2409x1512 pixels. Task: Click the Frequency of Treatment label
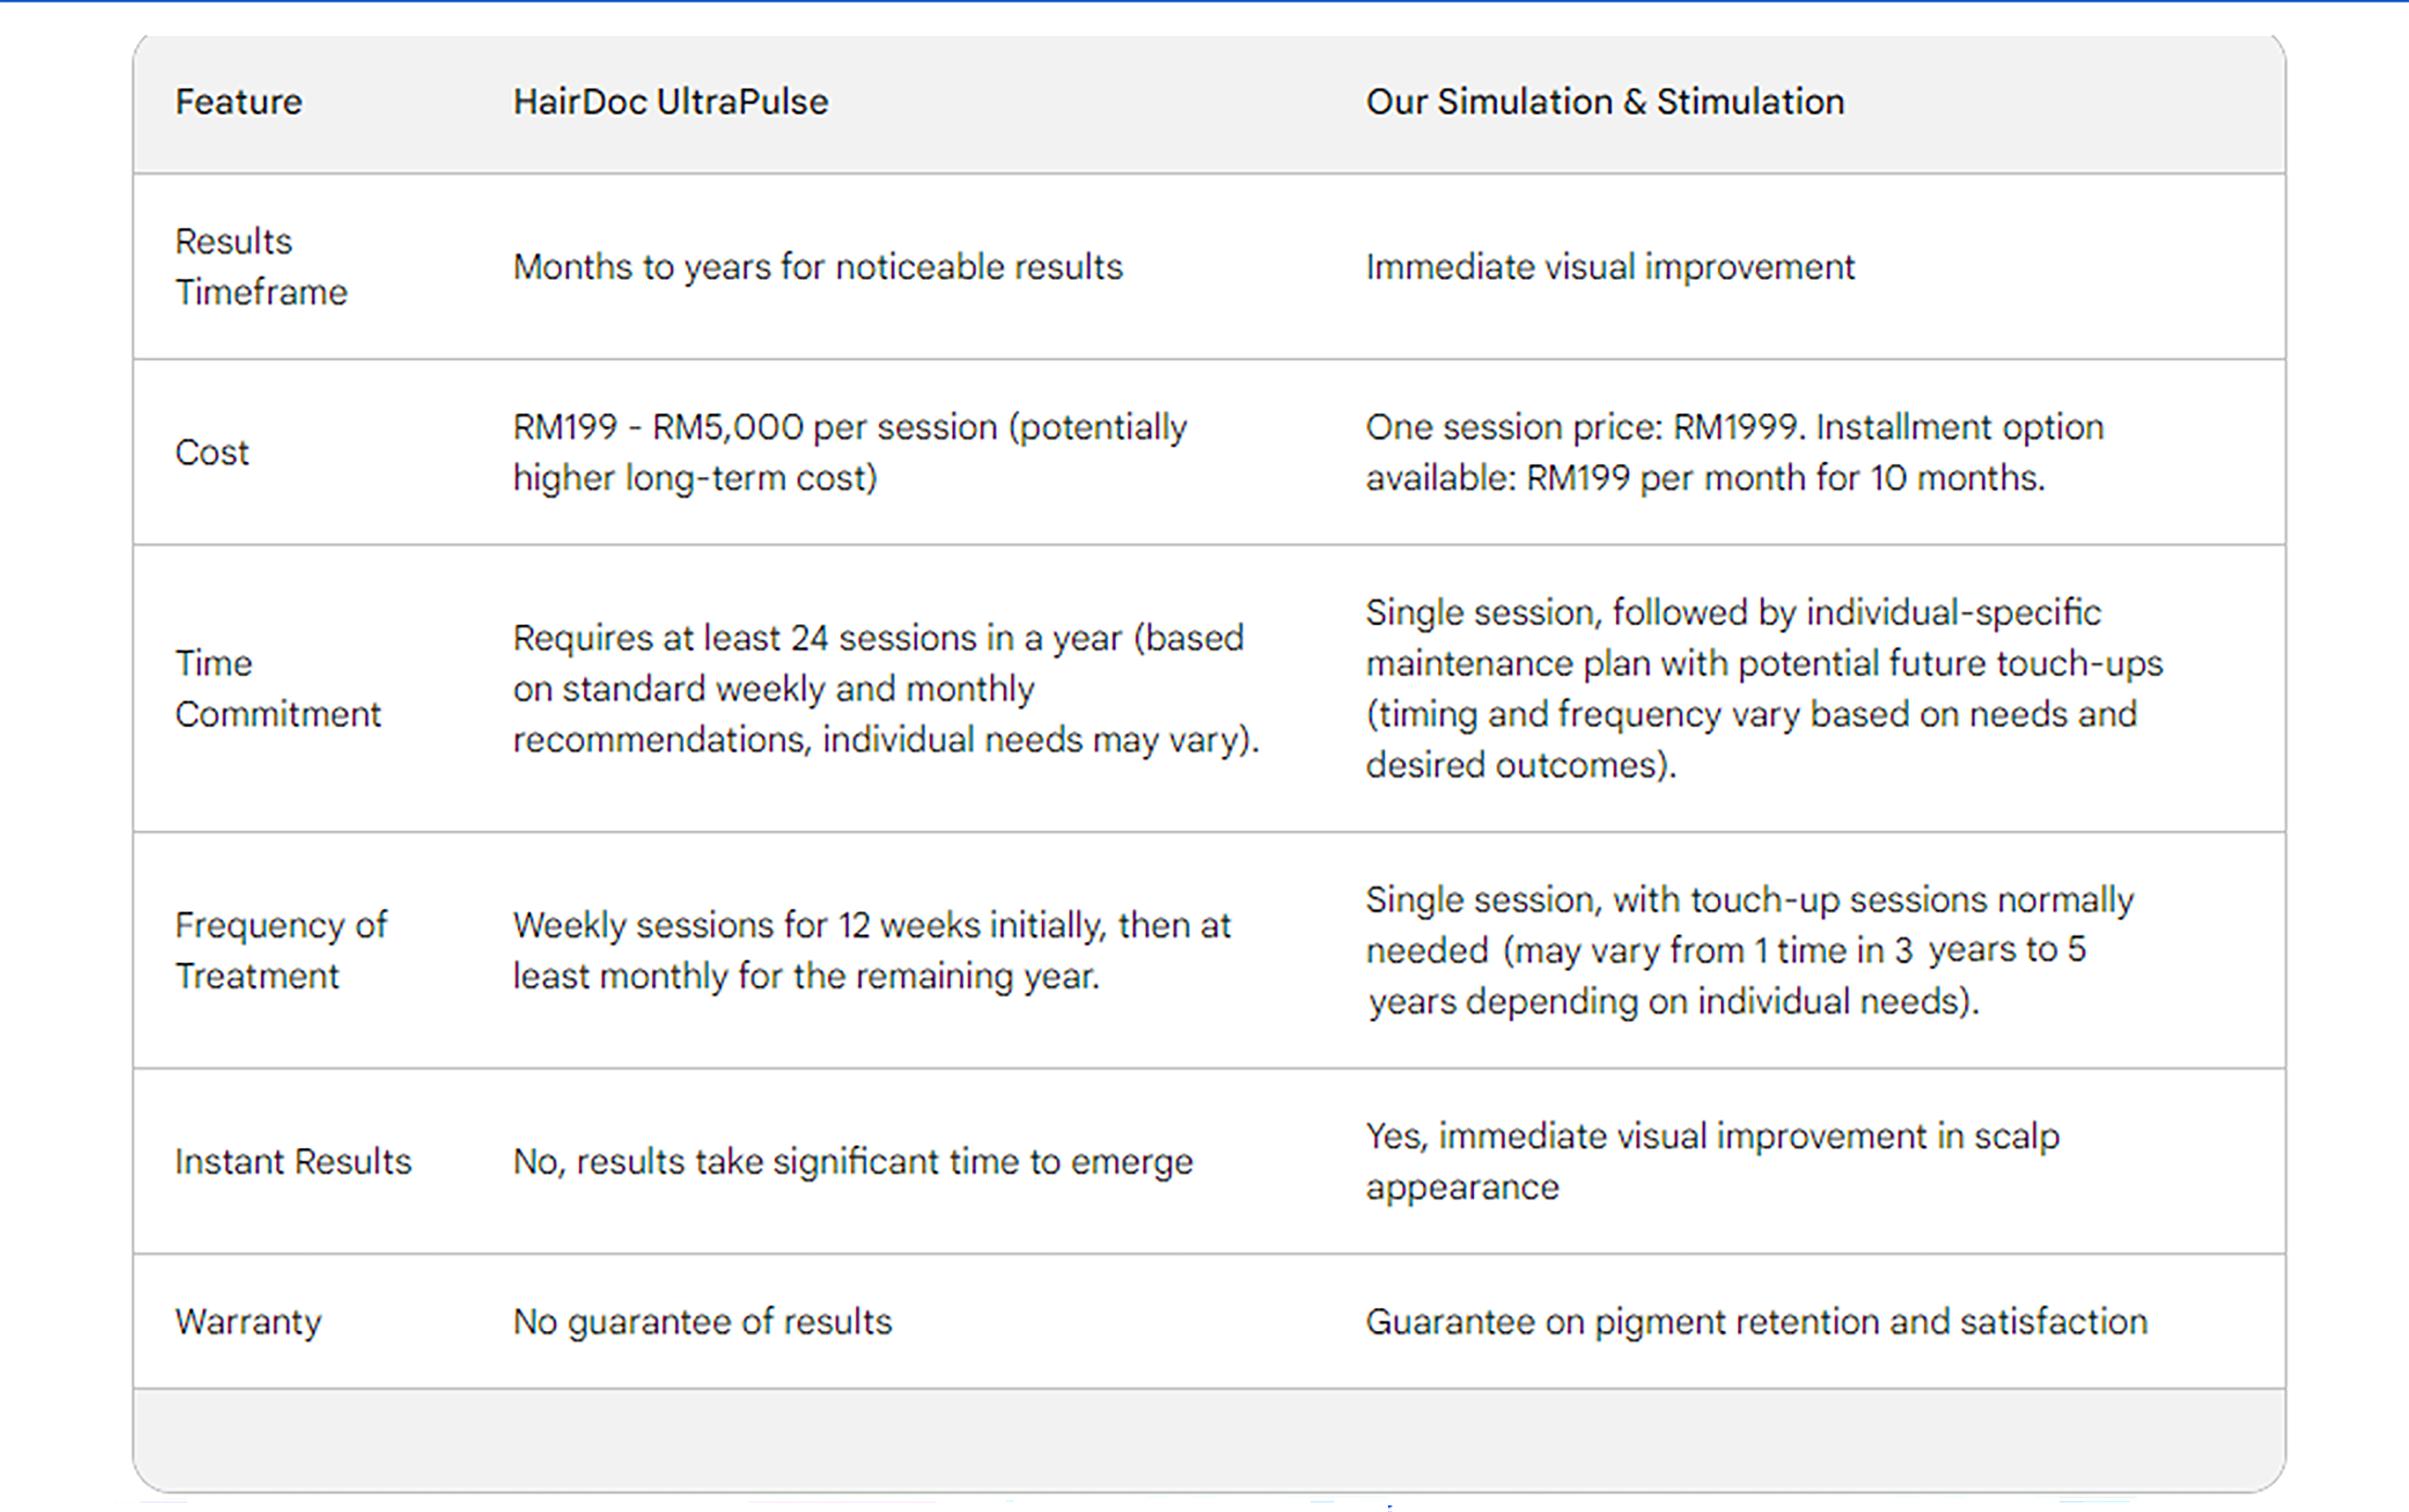point(280,951)
